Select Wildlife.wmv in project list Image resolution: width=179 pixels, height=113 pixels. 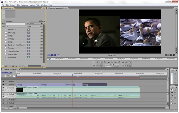tap(12, 57)
